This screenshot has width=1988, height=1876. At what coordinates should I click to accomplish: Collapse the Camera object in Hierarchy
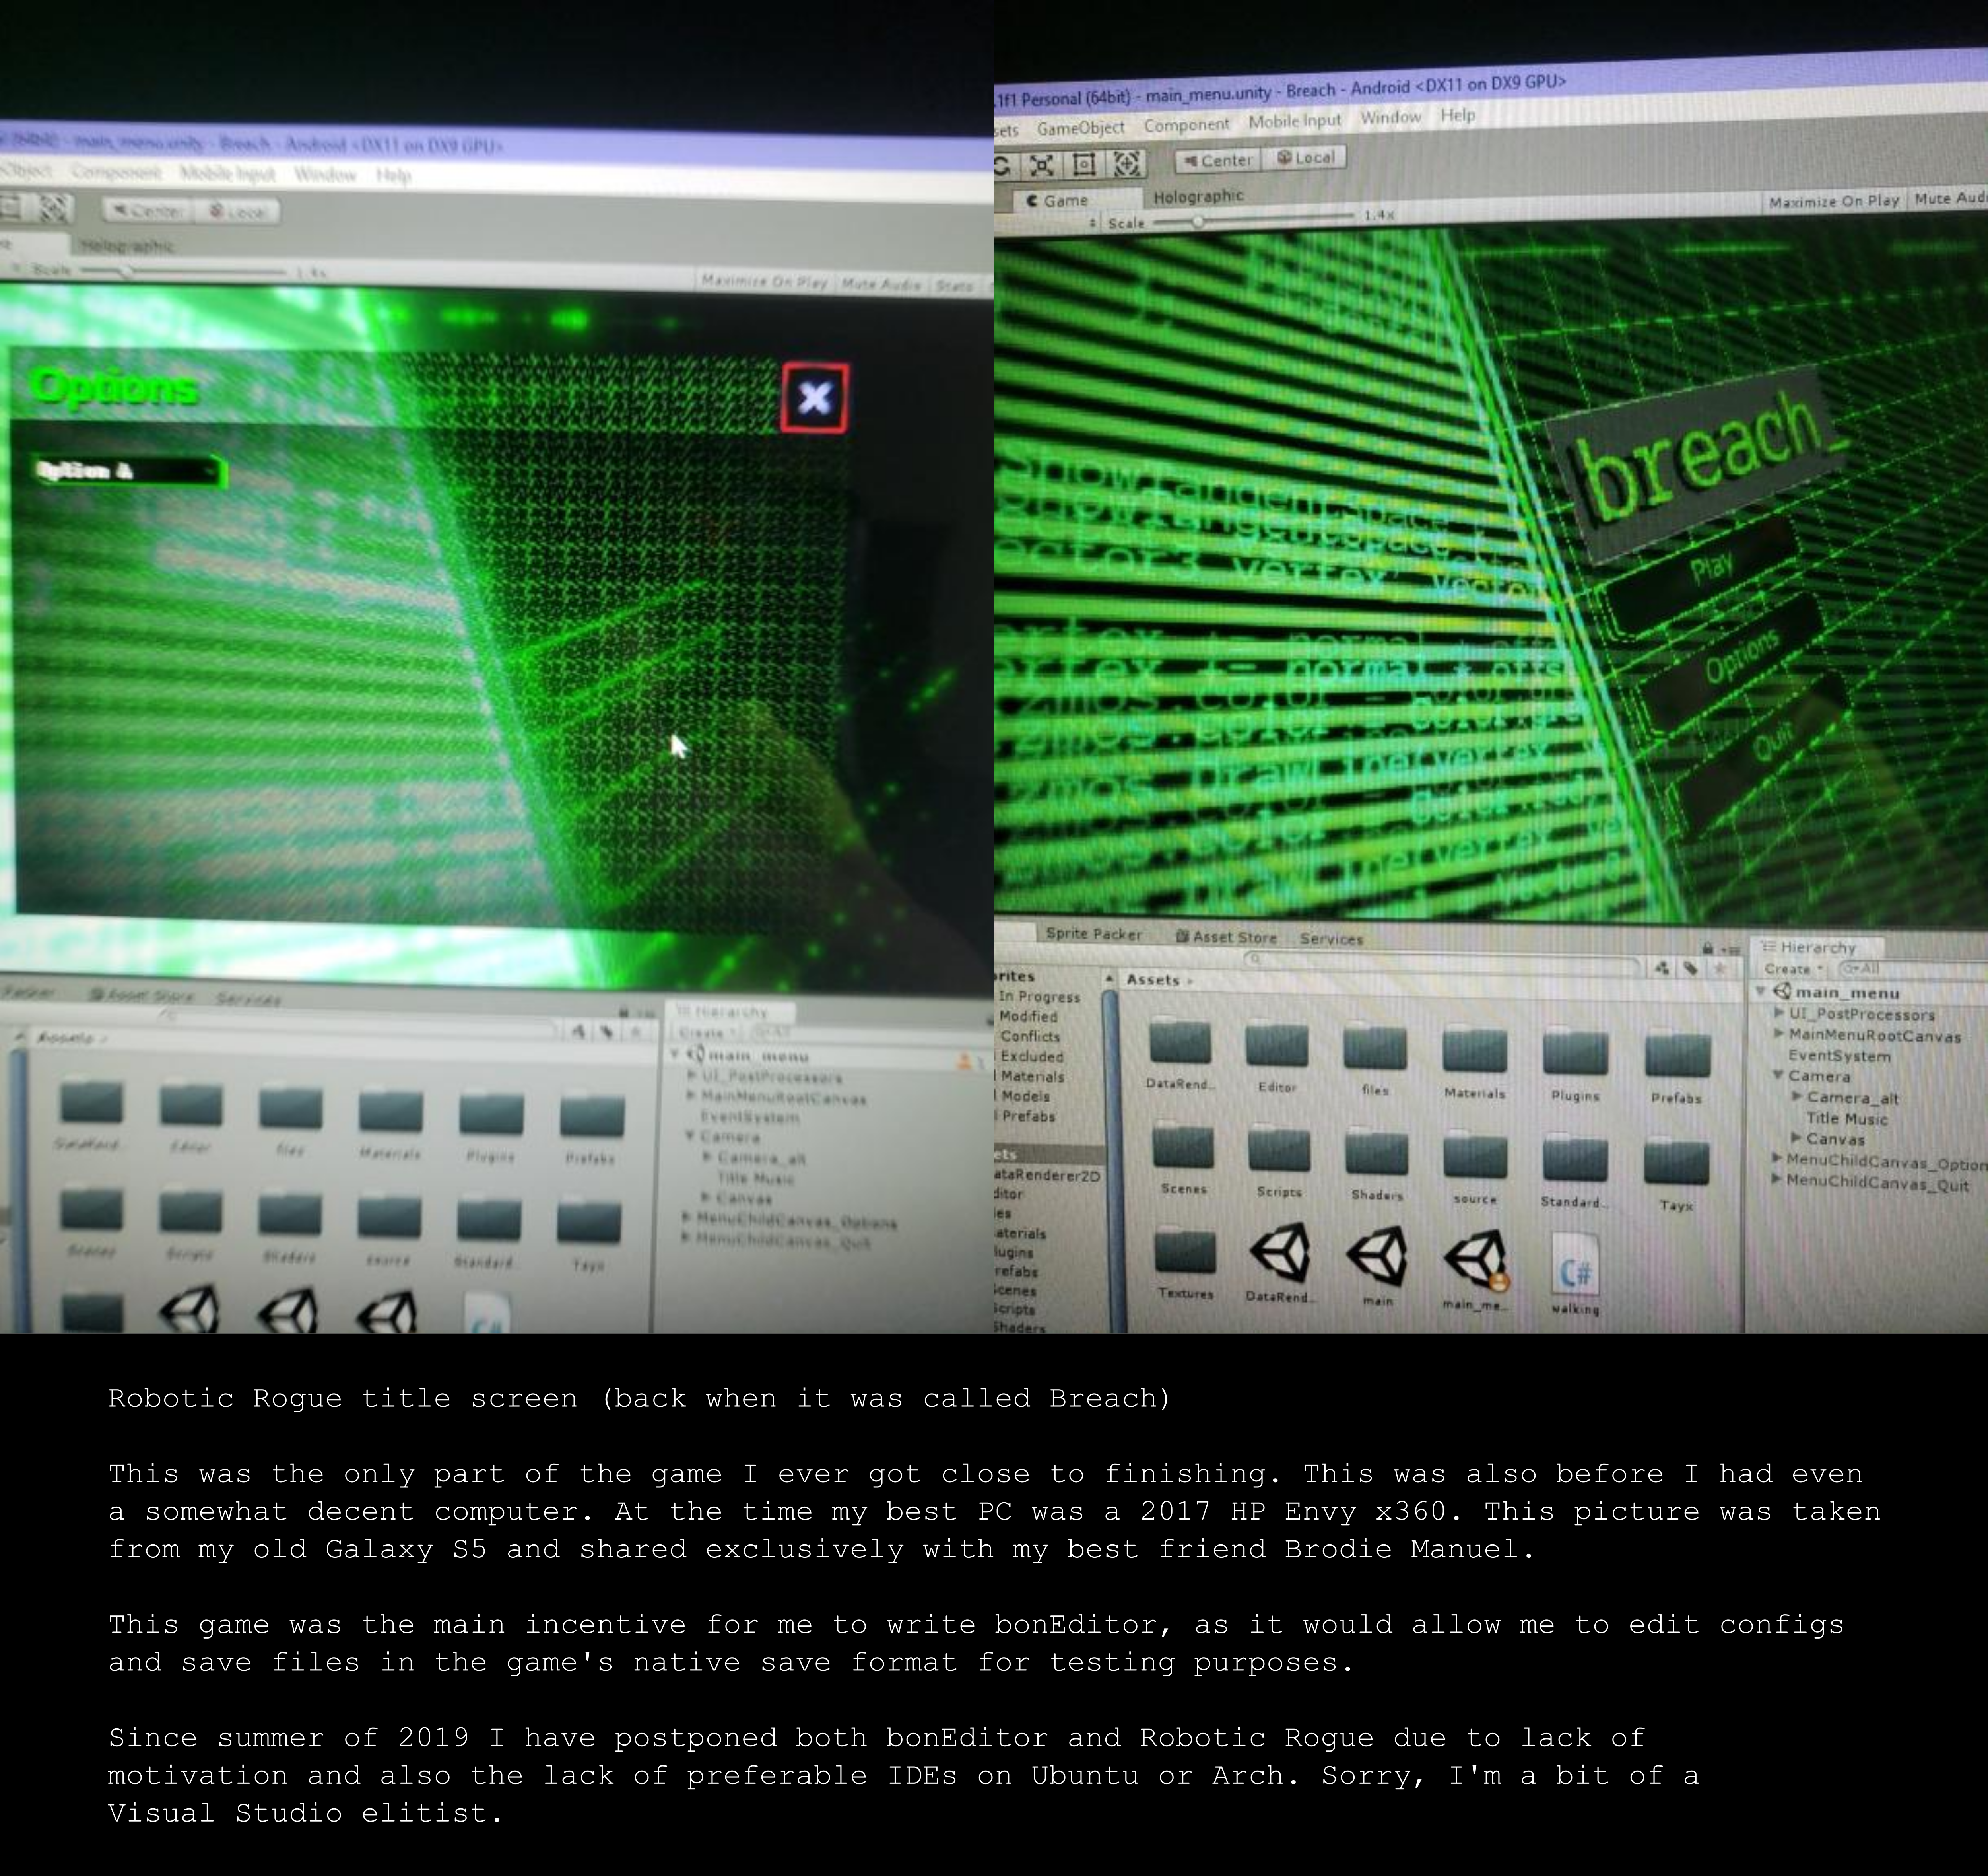click(x=1779, y=1075)
